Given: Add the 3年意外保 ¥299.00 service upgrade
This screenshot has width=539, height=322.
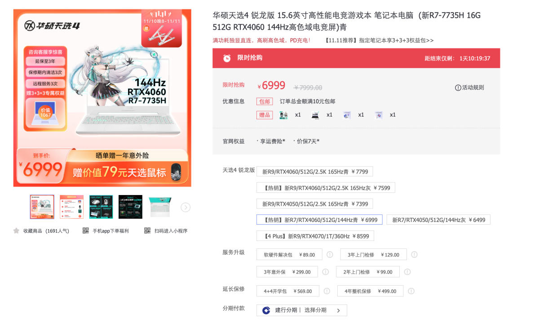Looking at the screenshot, I should [x=287, y=272].
